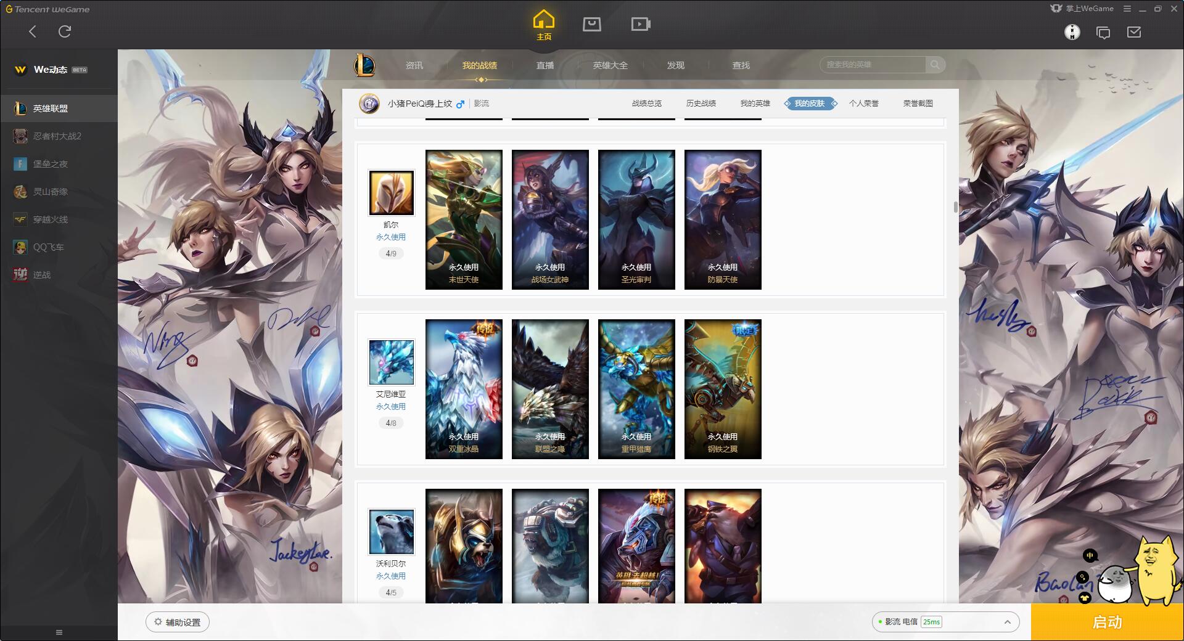The width and height of the screenshot is (1184, 641).
Task: Switch to the 查找 tab
Action: (x=741, y=65)
